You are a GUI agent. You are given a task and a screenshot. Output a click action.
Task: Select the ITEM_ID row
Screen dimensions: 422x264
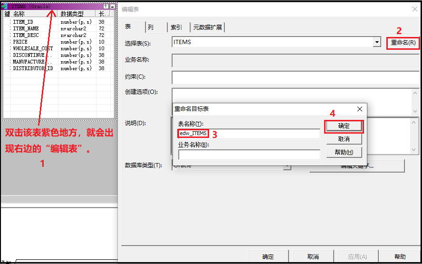(x=59, y=22)
